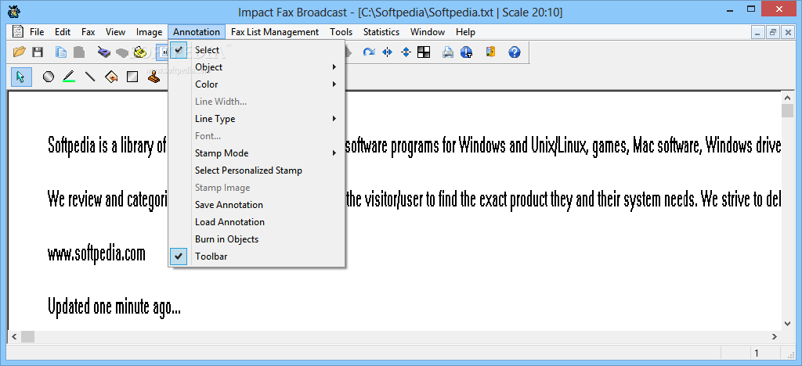Image resolution: width=802 pixels, height=366 pixels.
Task: Click the flip horizontal icon
Action: 387,52
